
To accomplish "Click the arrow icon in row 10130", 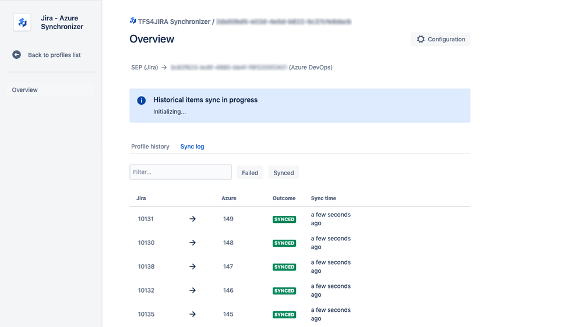I will click(192, 243).
